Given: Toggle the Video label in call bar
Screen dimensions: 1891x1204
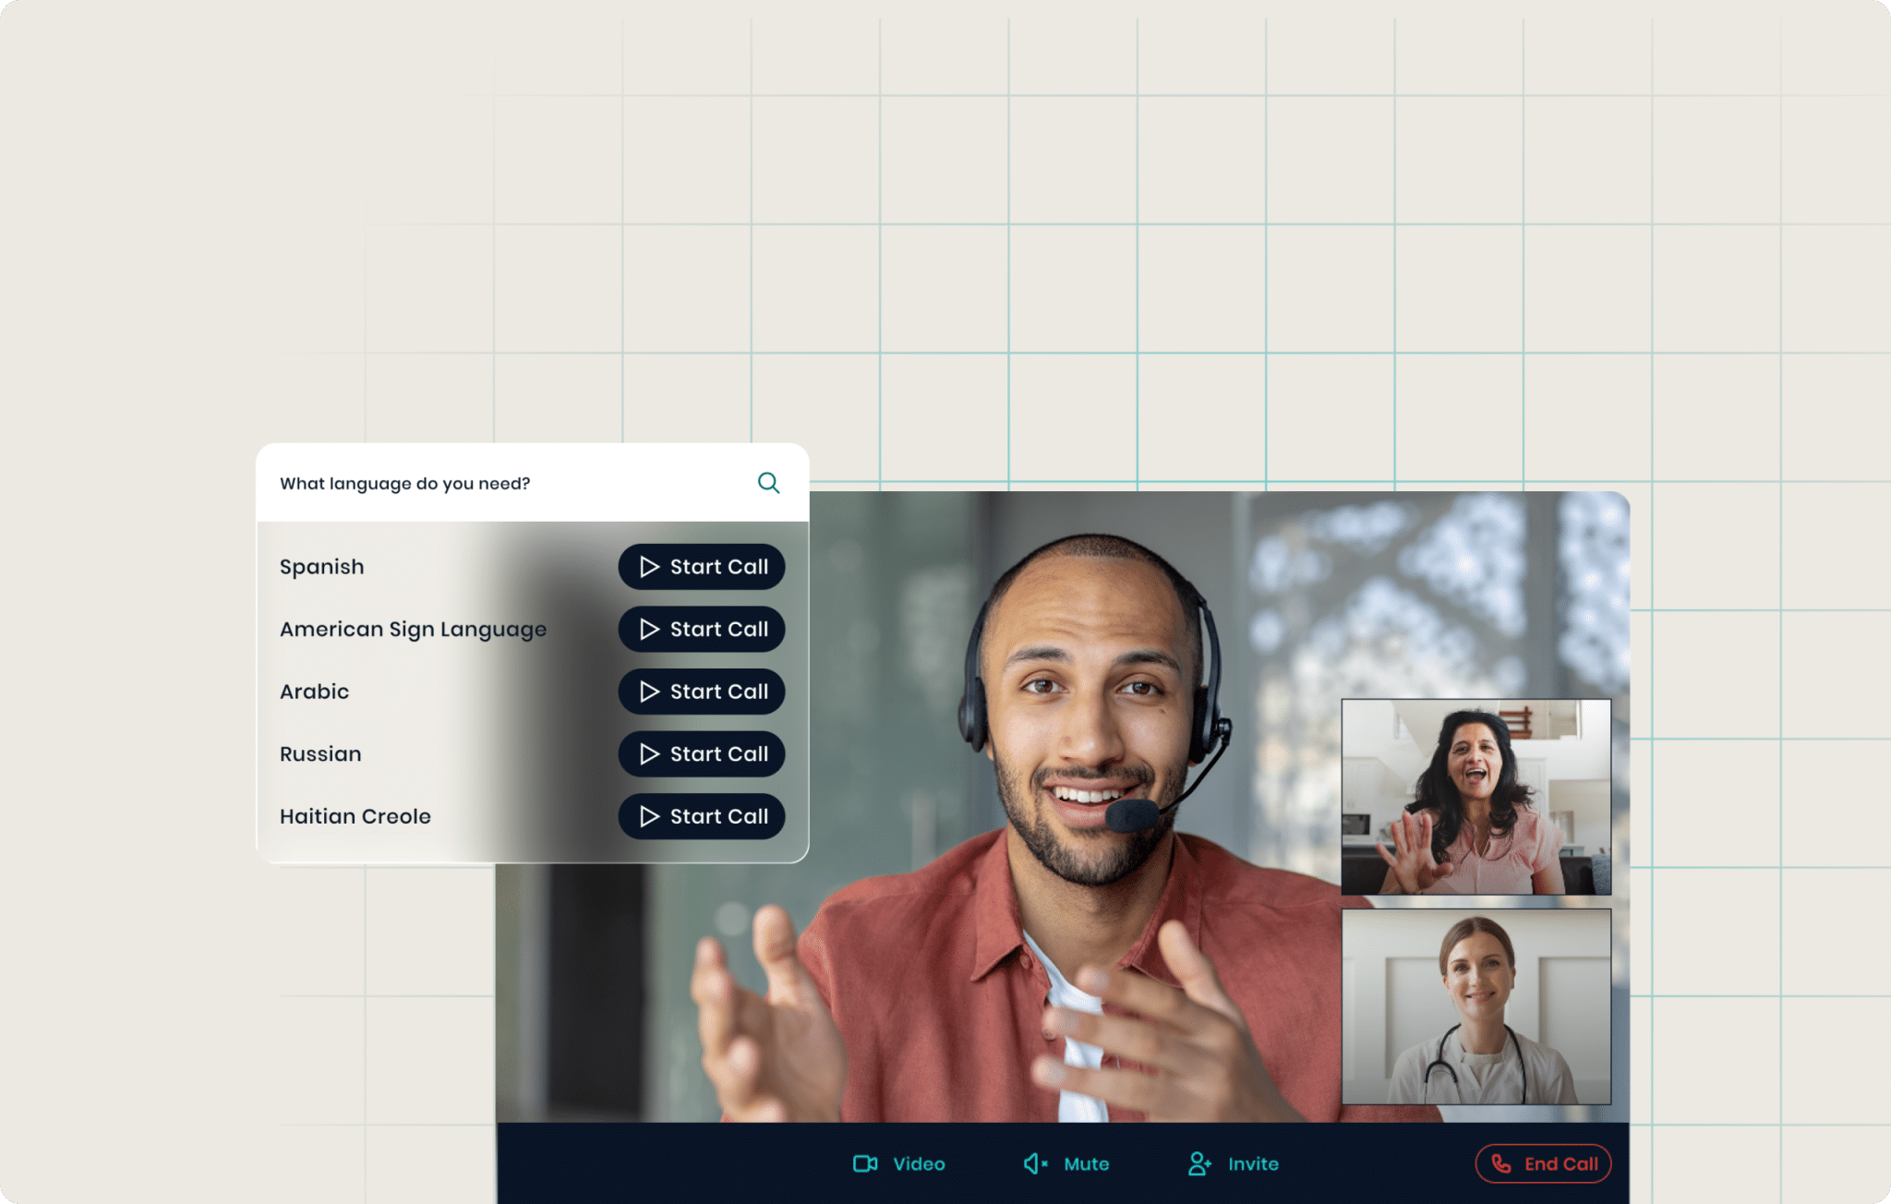Looking at the screenshot, I should [919, 1164].
